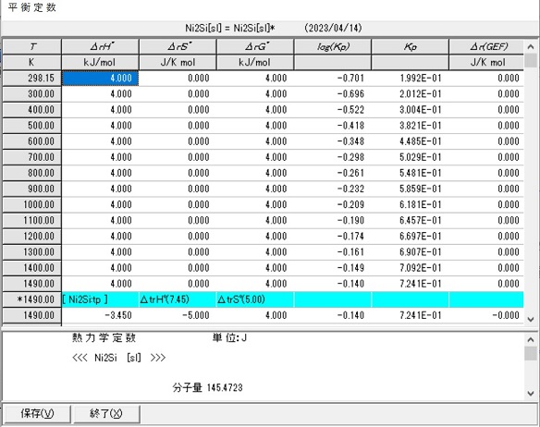540x427 pixels.
Task: Click the lower panel scroll down arrow
Action: click(x=531, y=393)
